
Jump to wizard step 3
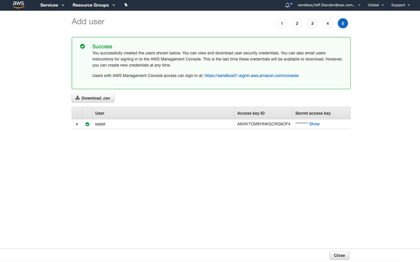312,23
